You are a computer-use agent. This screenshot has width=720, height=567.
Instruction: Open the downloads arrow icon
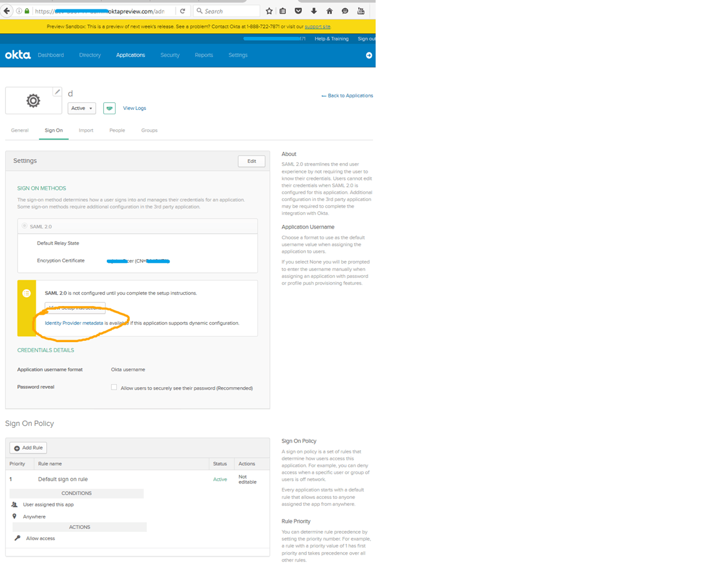coord(314,11)
